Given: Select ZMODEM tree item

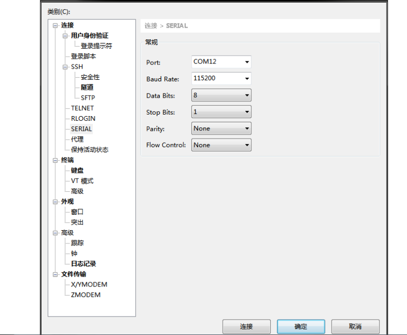Looking at the screenshot, I should click(86, 295).
